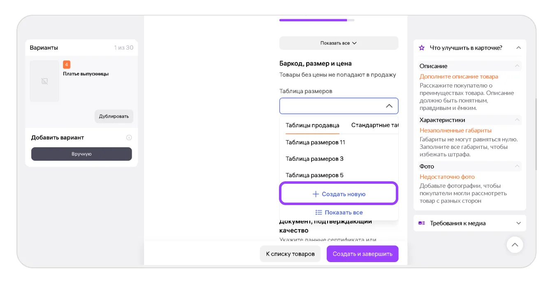Click the orange badge number 4

point(67,64)
